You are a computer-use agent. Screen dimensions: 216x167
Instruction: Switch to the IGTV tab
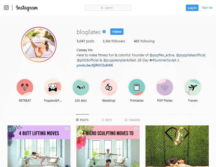point(107,120)
